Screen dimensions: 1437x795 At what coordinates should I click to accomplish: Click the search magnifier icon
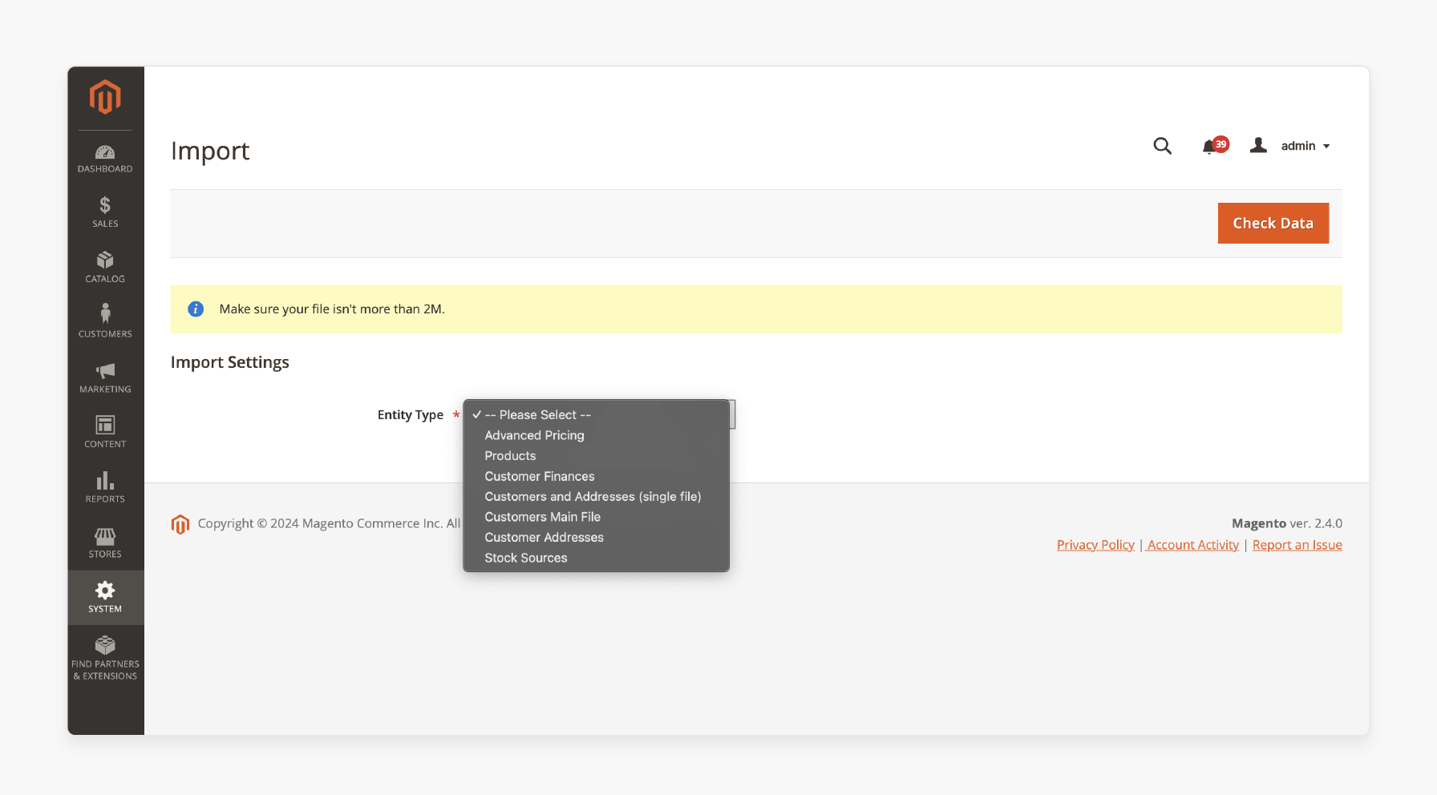point(1162,146)
